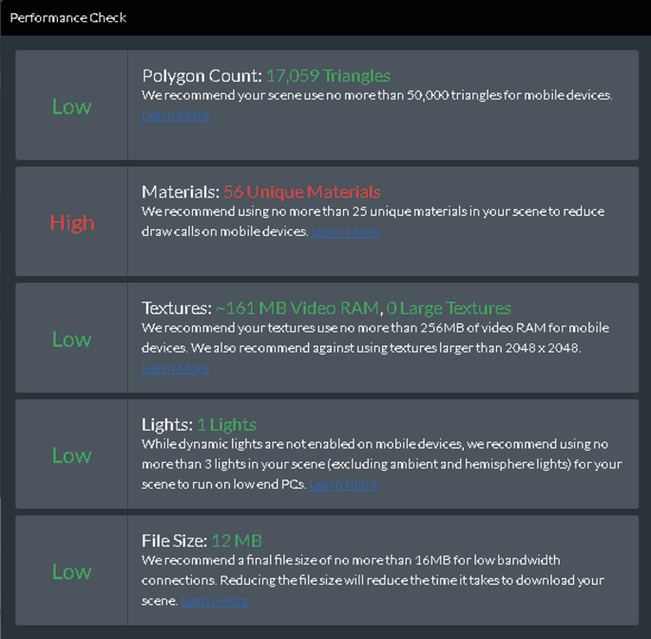Click the red High rating for Materials

[72, 223]
